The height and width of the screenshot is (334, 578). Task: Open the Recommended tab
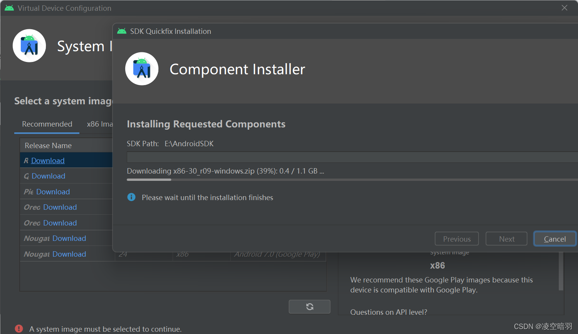(47, 124)
